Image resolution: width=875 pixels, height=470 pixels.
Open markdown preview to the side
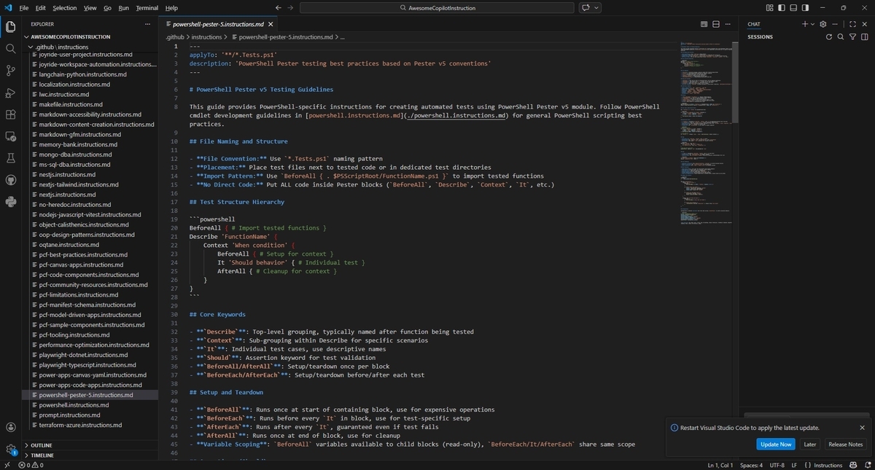704,24
